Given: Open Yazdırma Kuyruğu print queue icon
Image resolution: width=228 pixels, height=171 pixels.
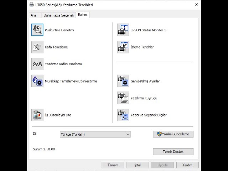Looking at the screenshot, I should pos(123,98).
